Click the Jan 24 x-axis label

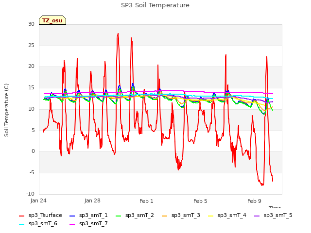click(x=38, y=201)
